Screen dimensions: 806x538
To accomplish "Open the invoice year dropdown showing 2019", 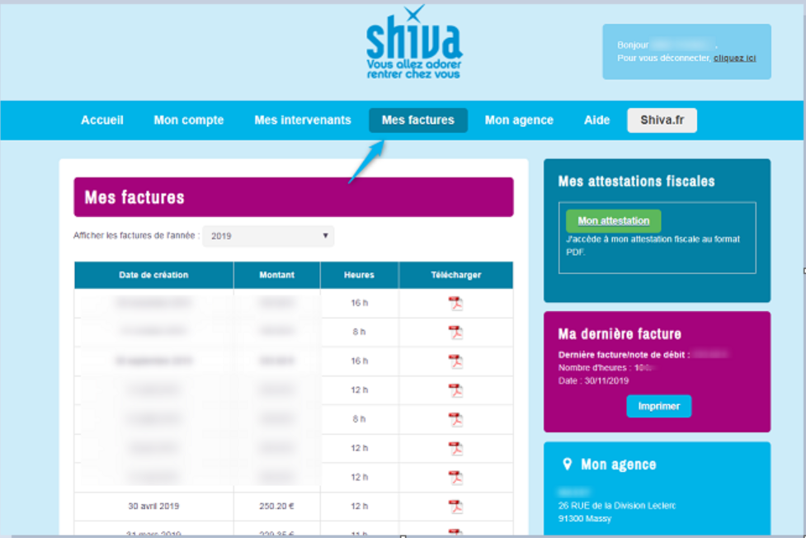I will (268, 236).
